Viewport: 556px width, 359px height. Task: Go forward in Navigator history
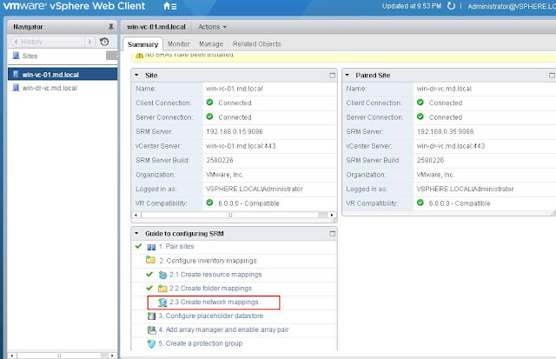(90, 42)
